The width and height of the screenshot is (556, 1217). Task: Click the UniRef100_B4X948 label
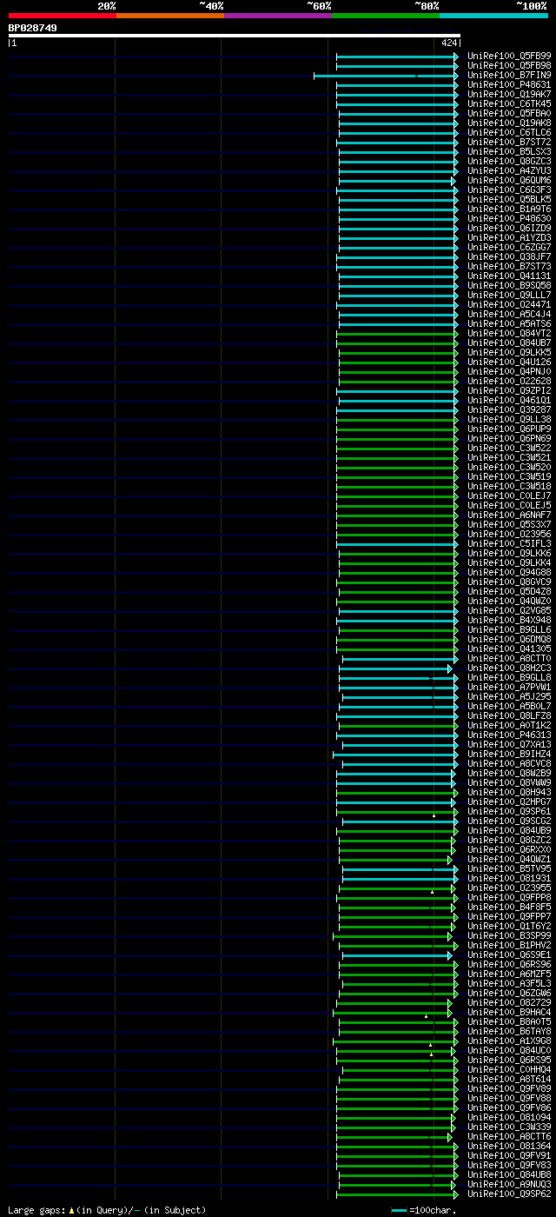(x=509, y=620)
